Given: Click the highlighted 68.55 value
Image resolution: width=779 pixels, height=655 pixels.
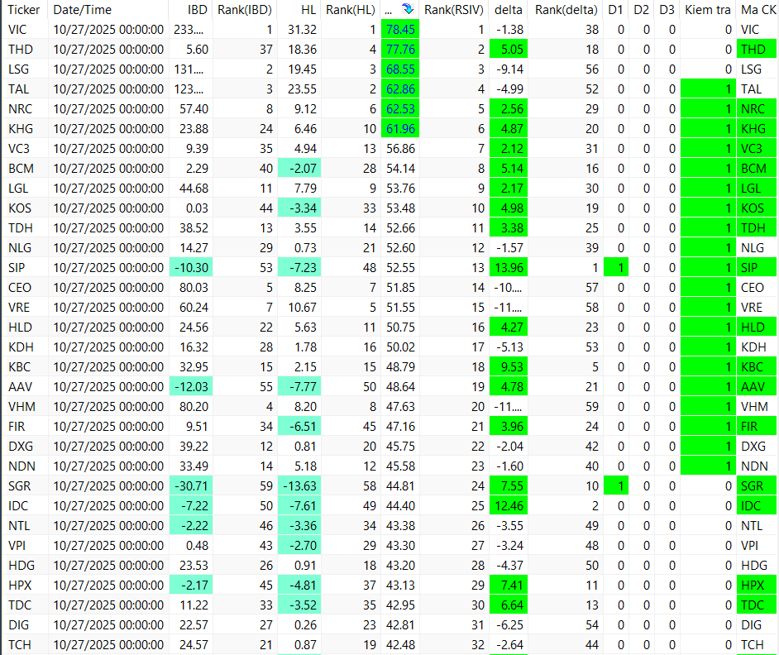Looking at the screenshot, I should tap(400, 69).
